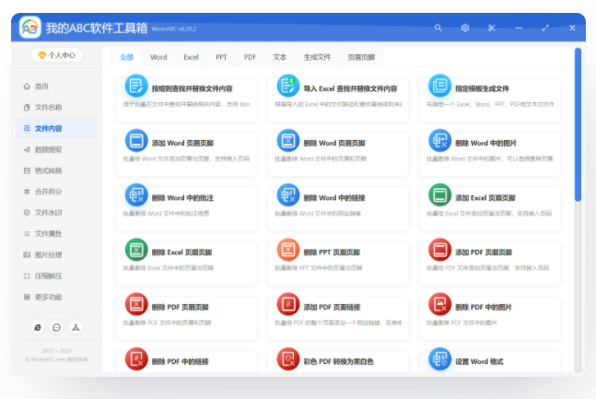596x399 pixels.
Task: Open the search icon in title bar
Action: [438, 29]
